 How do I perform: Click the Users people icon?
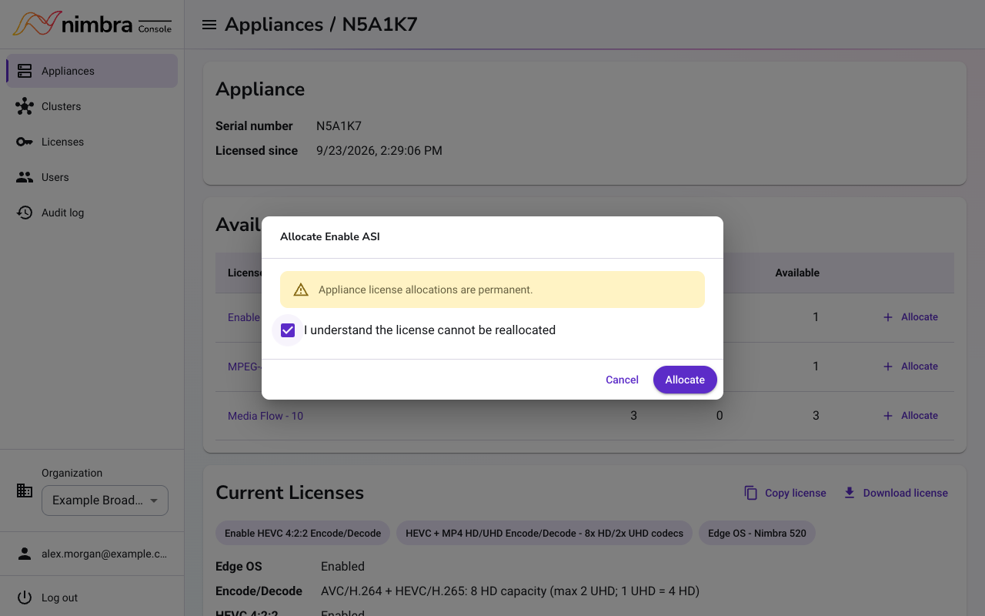25,177
